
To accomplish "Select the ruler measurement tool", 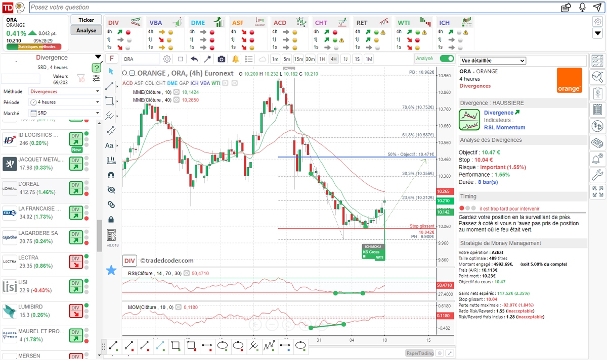I will coord(111,160).
